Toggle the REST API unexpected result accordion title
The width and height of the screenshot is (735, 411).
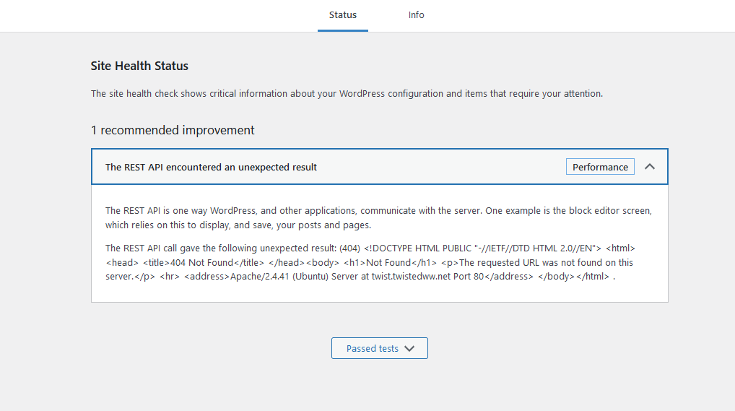[x=211, y=167]
